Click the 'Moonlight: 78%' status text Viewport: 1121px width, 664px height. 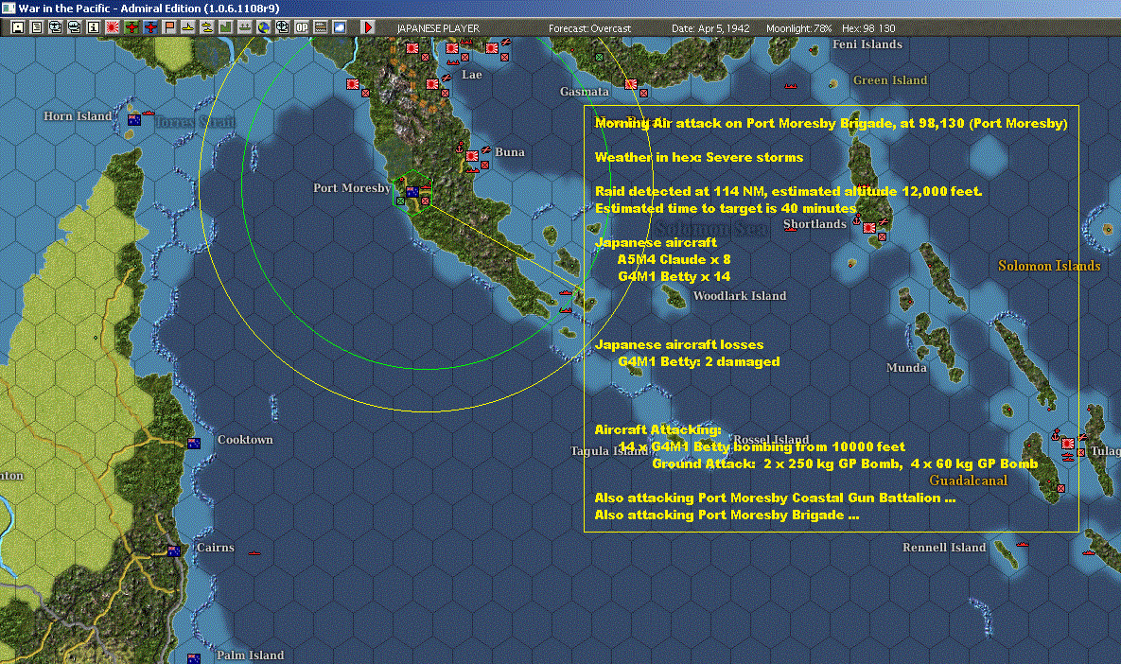(x=798, y=28)
